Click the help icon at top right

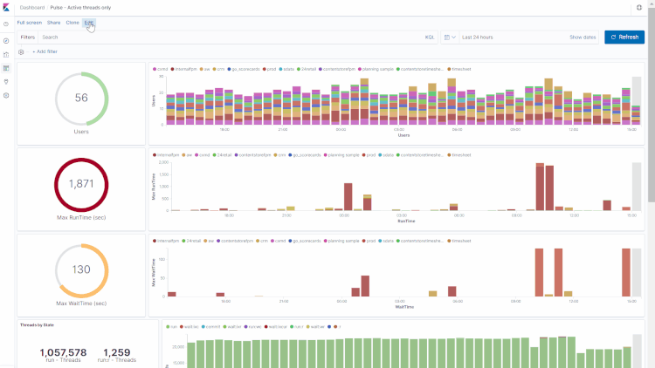pos(638,7)
